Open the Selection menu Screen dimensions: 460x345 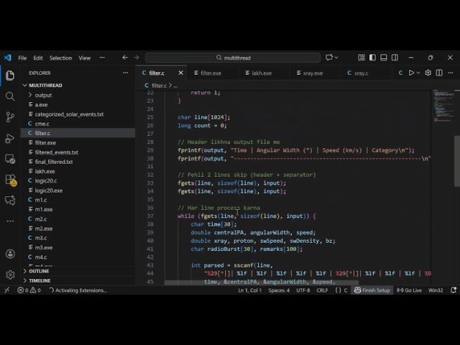(x=60, y=57)
